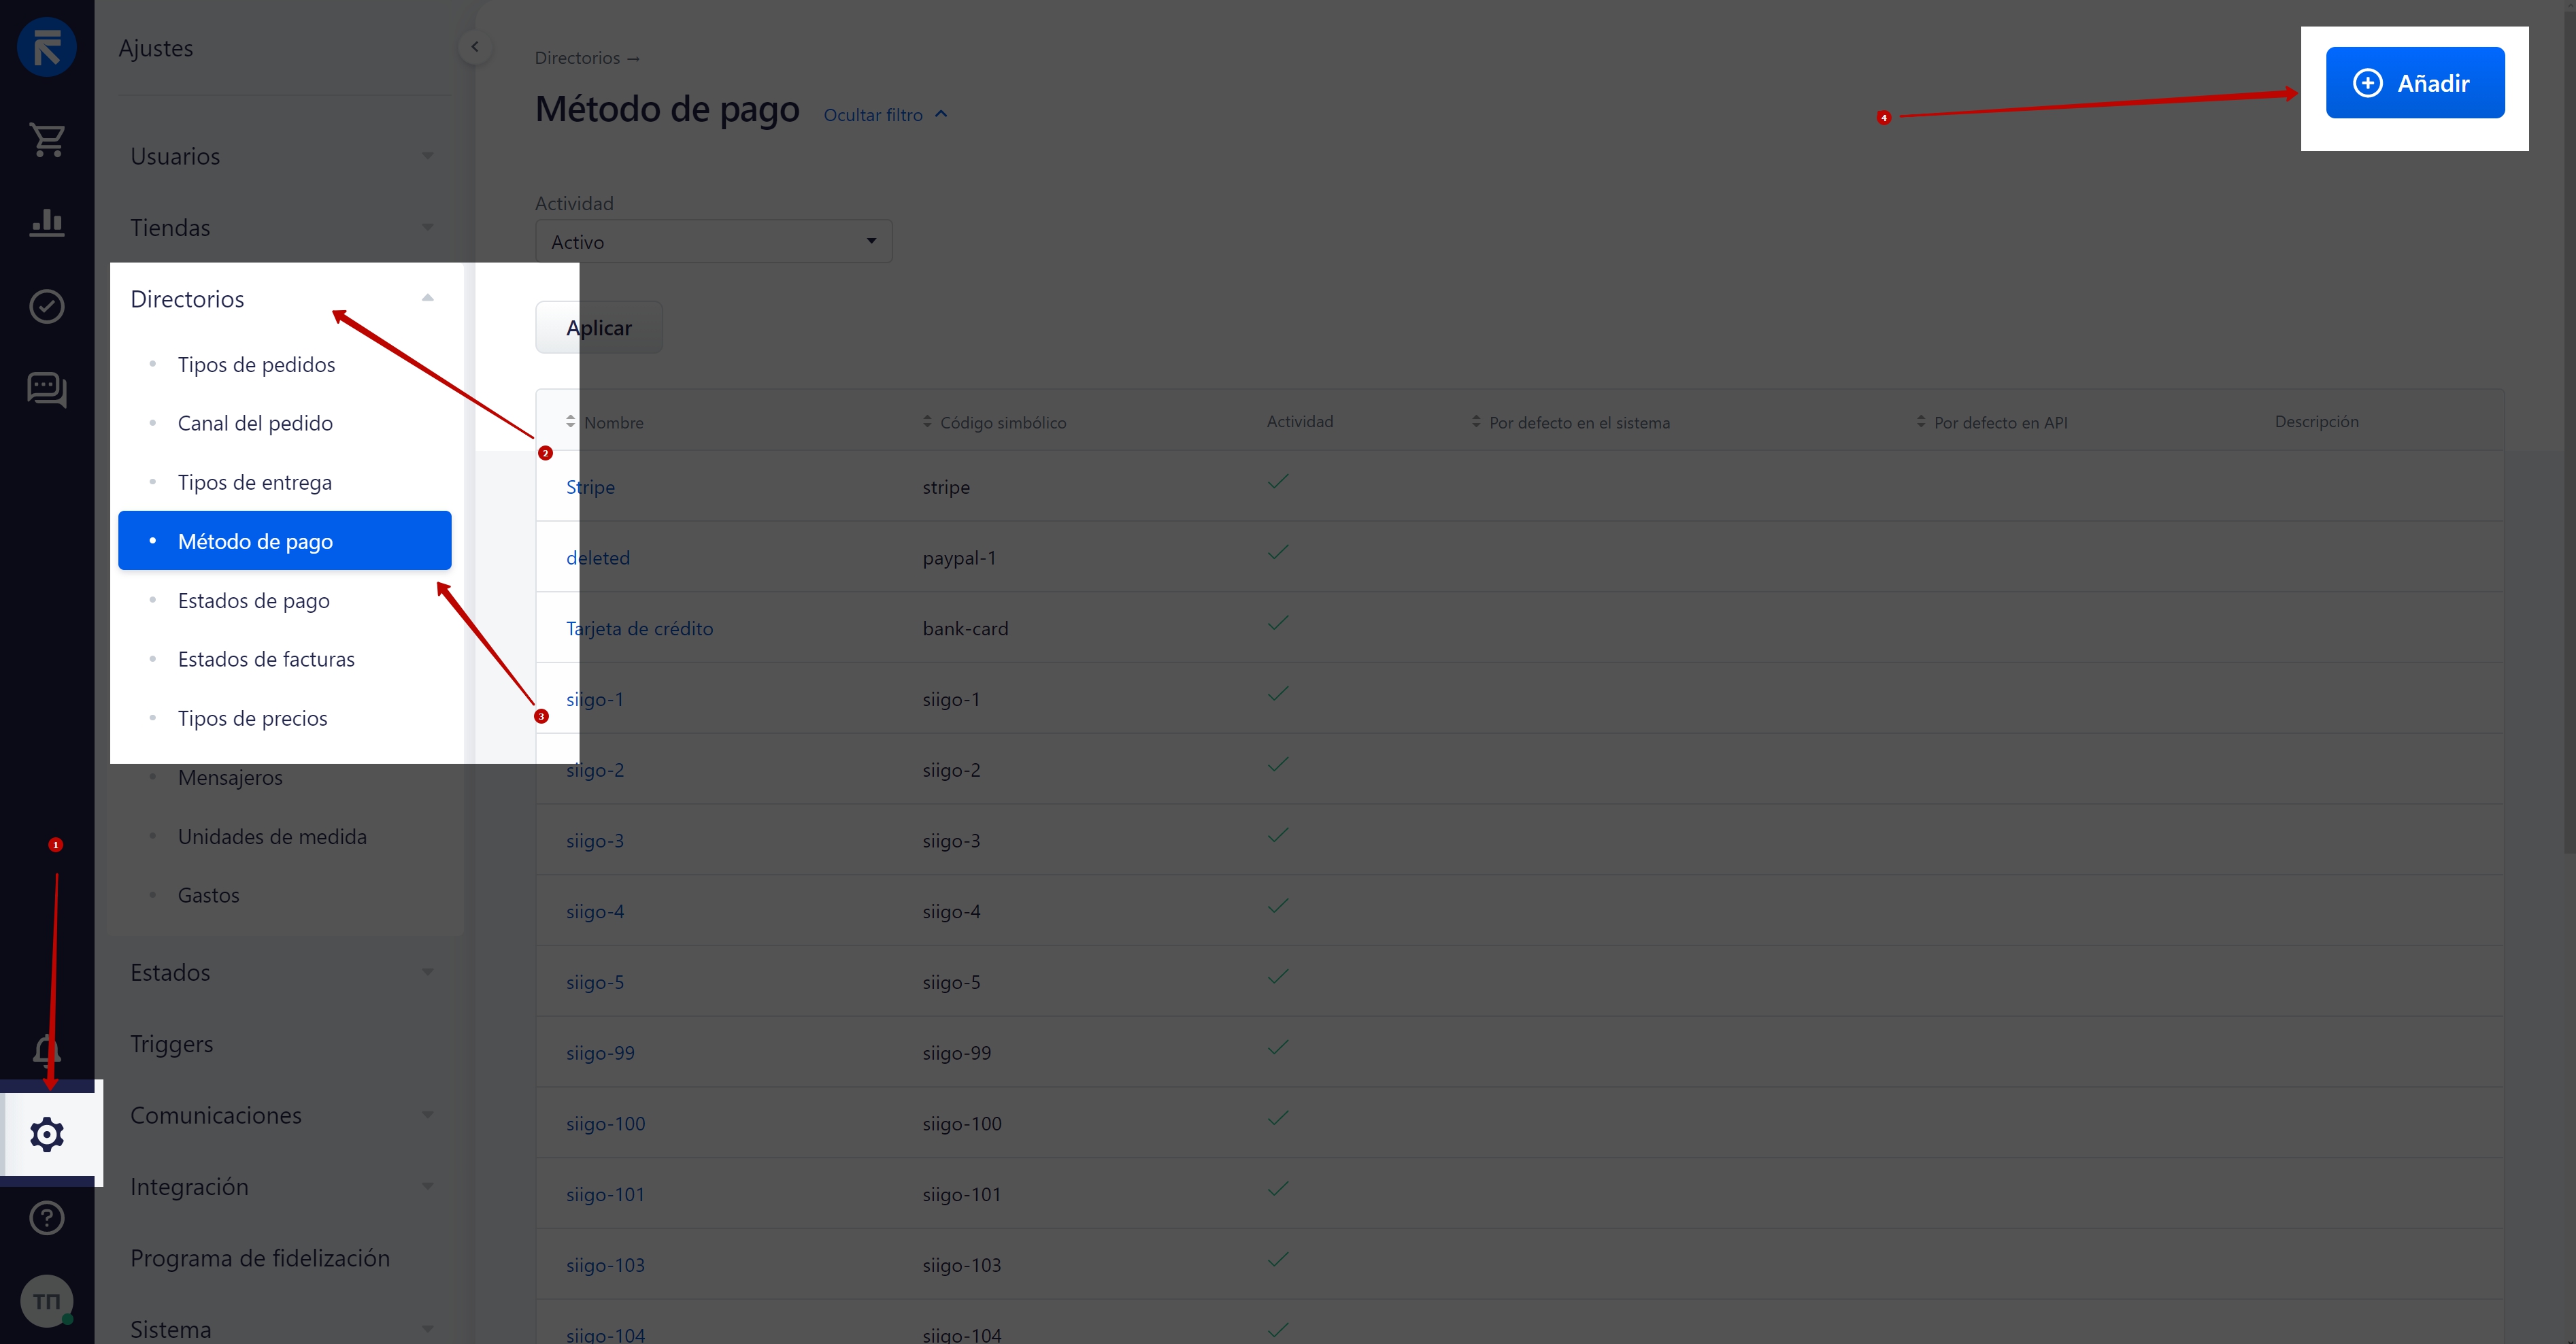
Task: Open the RetailCRM logo home icon
Action: pos(46,47)
